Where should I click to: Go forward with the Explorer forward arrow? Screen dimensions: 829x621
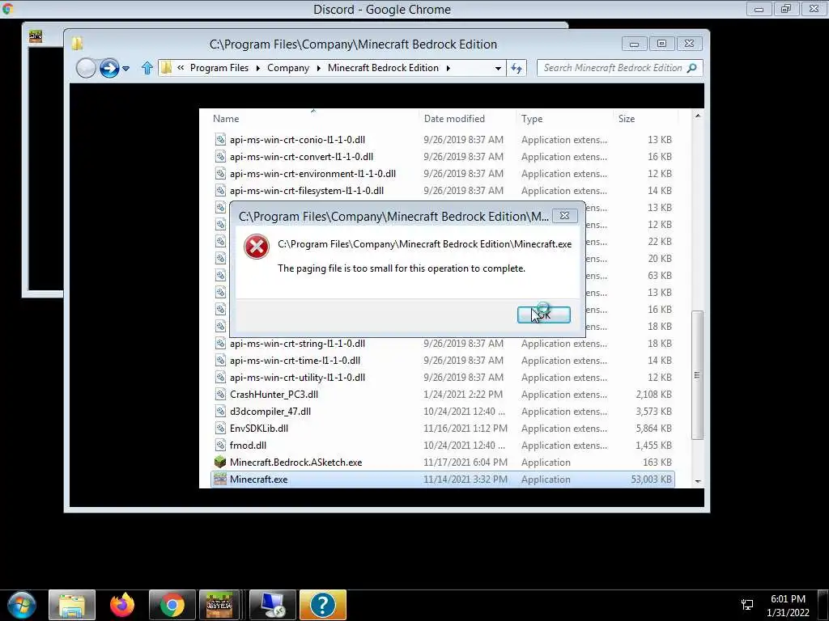(x=109, y=68)
